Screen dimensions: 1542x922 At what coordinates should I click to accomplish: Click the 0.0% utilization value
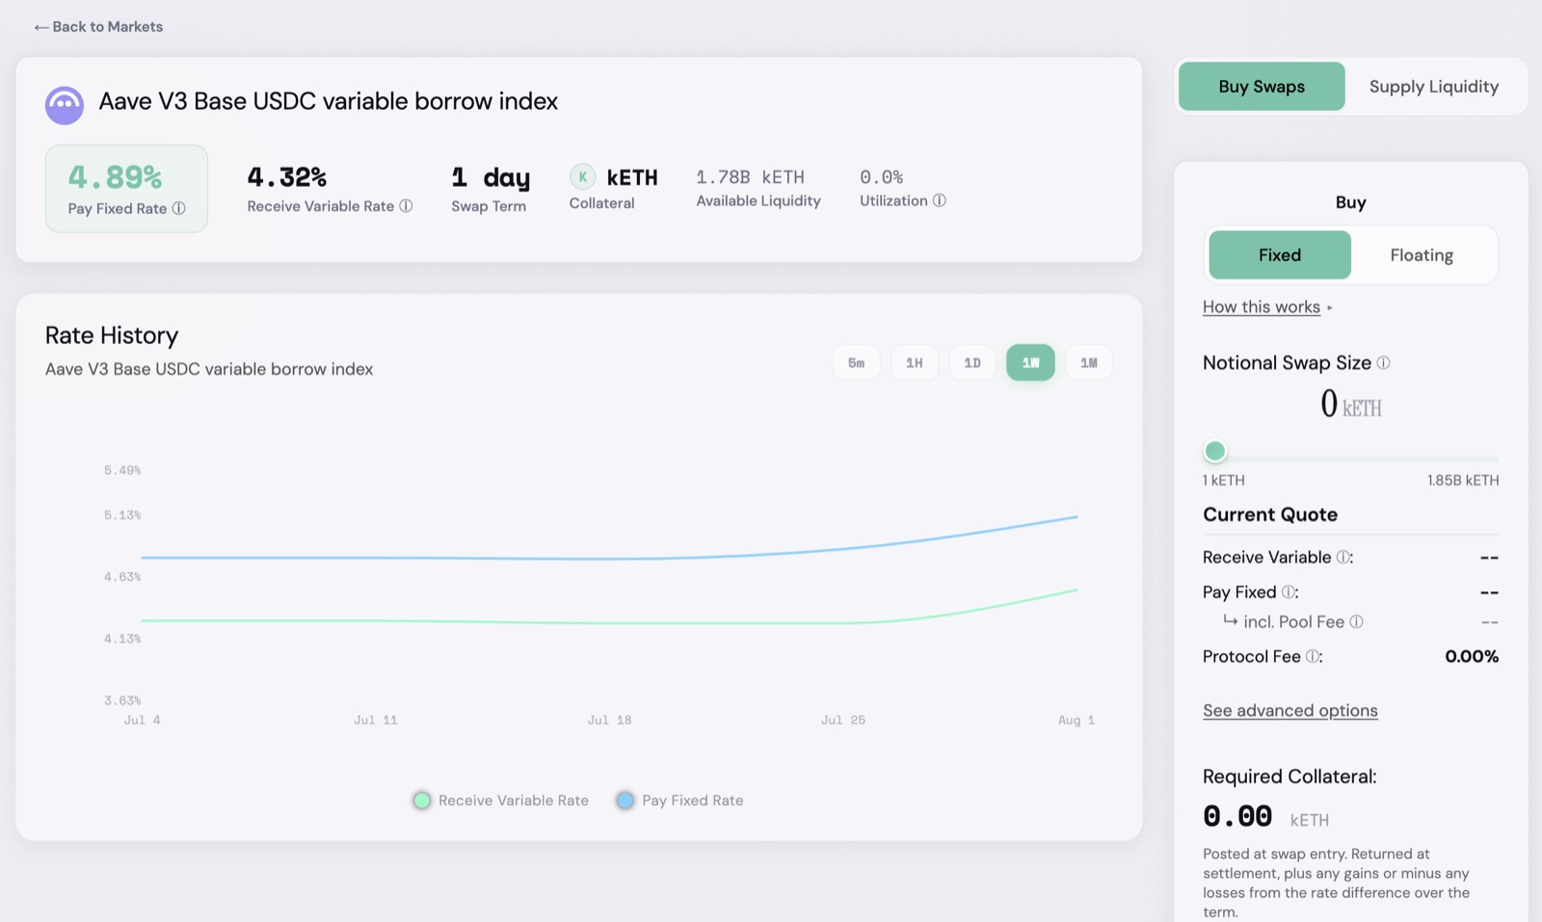coord(881,177)
